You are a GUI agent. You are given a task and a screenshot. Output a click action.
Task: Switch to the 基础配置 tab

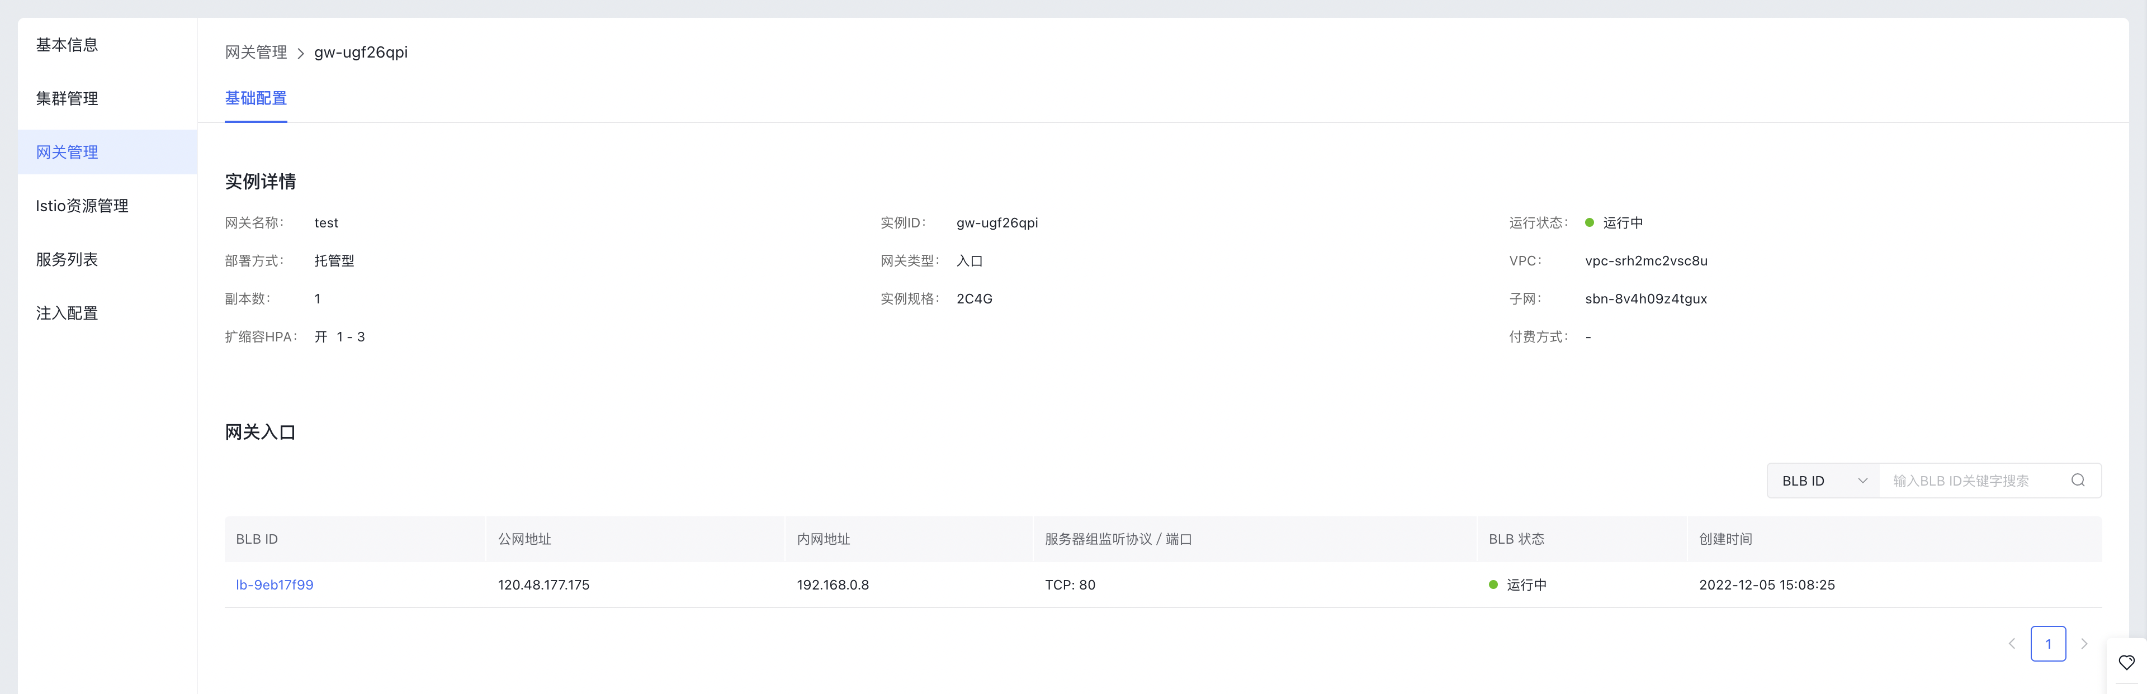tap(256, 98)
